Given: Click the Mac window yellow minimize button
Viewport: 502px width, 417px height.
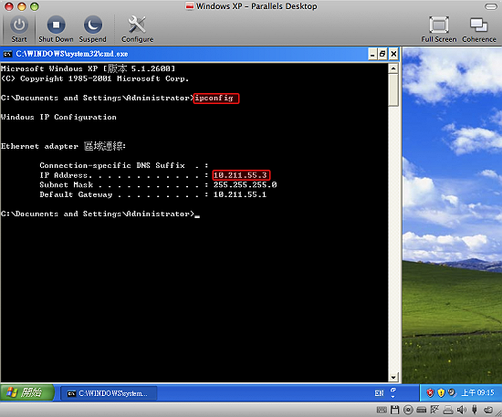Looking at the screenshot, I should point(22,6).
